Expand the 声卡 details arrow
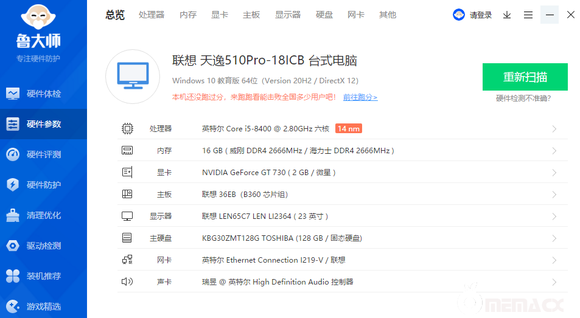Image resolution: width=580 pixels, height=318 pixels. tap(554, 282)
